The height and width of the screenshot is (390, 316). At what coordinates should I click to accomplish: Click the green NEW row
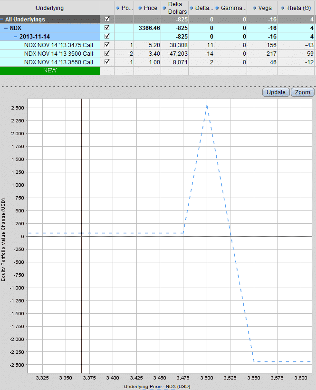click(x=50, y=70)
